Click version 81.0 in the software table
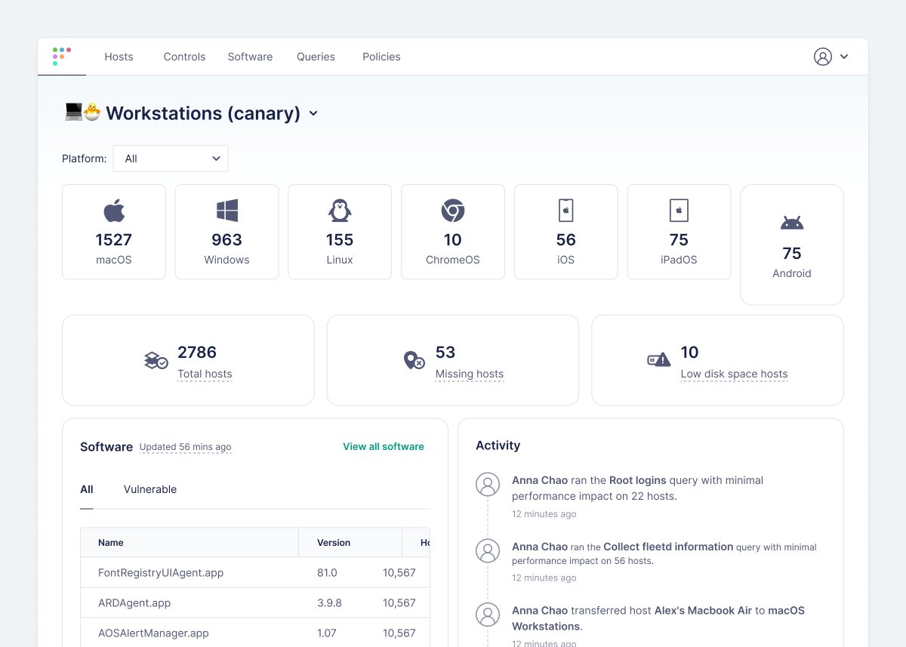This screenshot has width=906, height=647. pyautogui.click(x=327, y=573)
